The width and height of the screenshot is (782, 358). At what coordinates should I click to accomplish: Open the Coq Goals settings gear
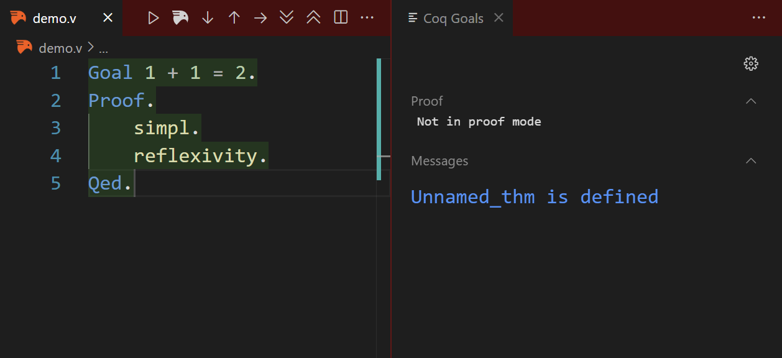[x=751, y=63]
